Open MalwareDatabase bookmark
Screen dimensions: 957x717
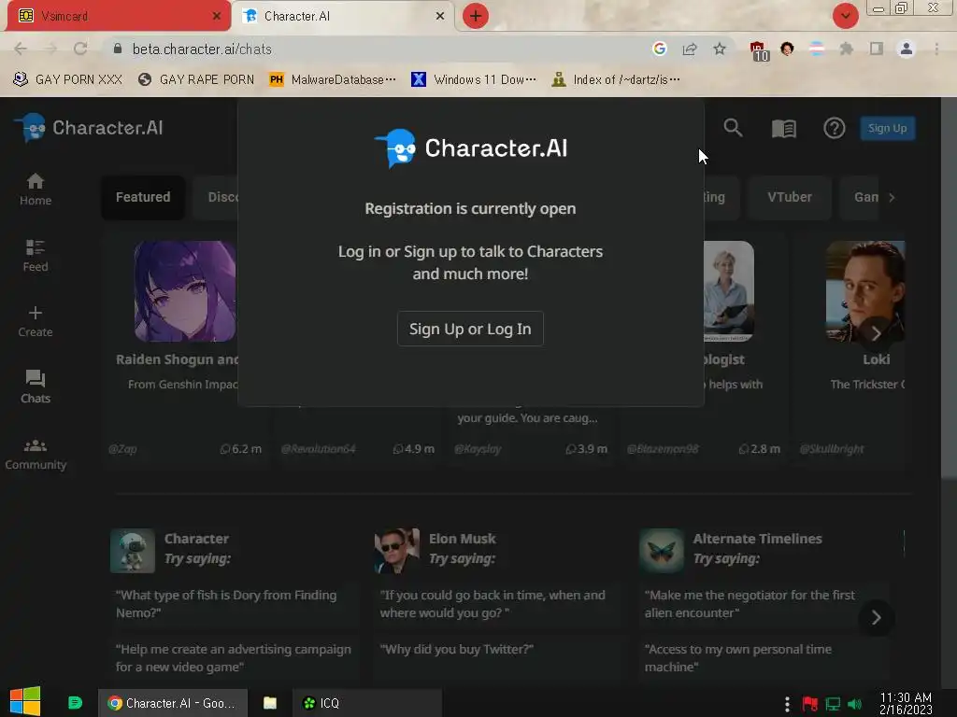[x=333, y=80]
